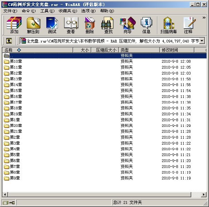This screenshot has width=209, height=207.
Task: Open the 命令(C) menu
Action: pos(29,11)
